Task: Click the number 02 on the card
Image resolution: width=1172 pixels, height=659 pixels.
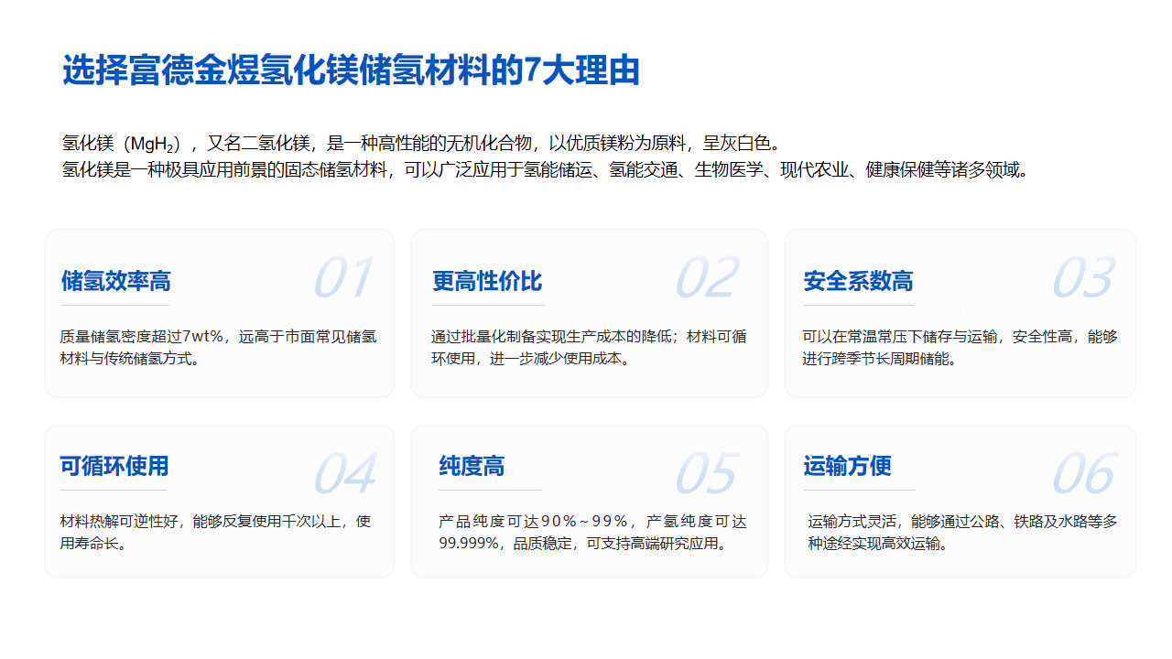Action: coord(707,278)
